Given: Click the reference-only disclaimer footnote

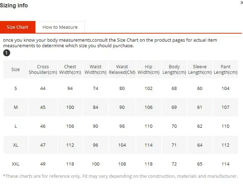Looking at the screenshot, I should 120,176.
